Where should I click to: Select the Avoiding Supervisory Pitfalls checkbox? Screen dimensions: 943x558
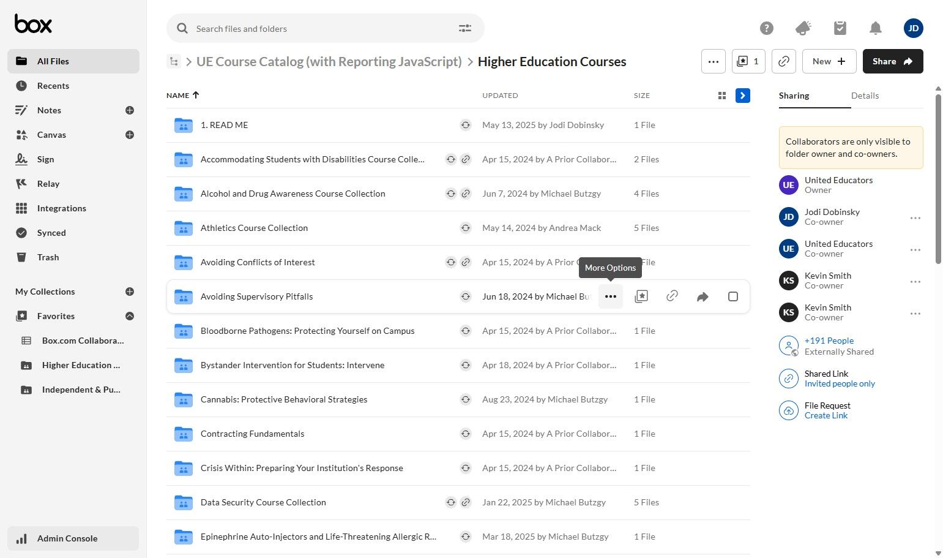[733, 296]
